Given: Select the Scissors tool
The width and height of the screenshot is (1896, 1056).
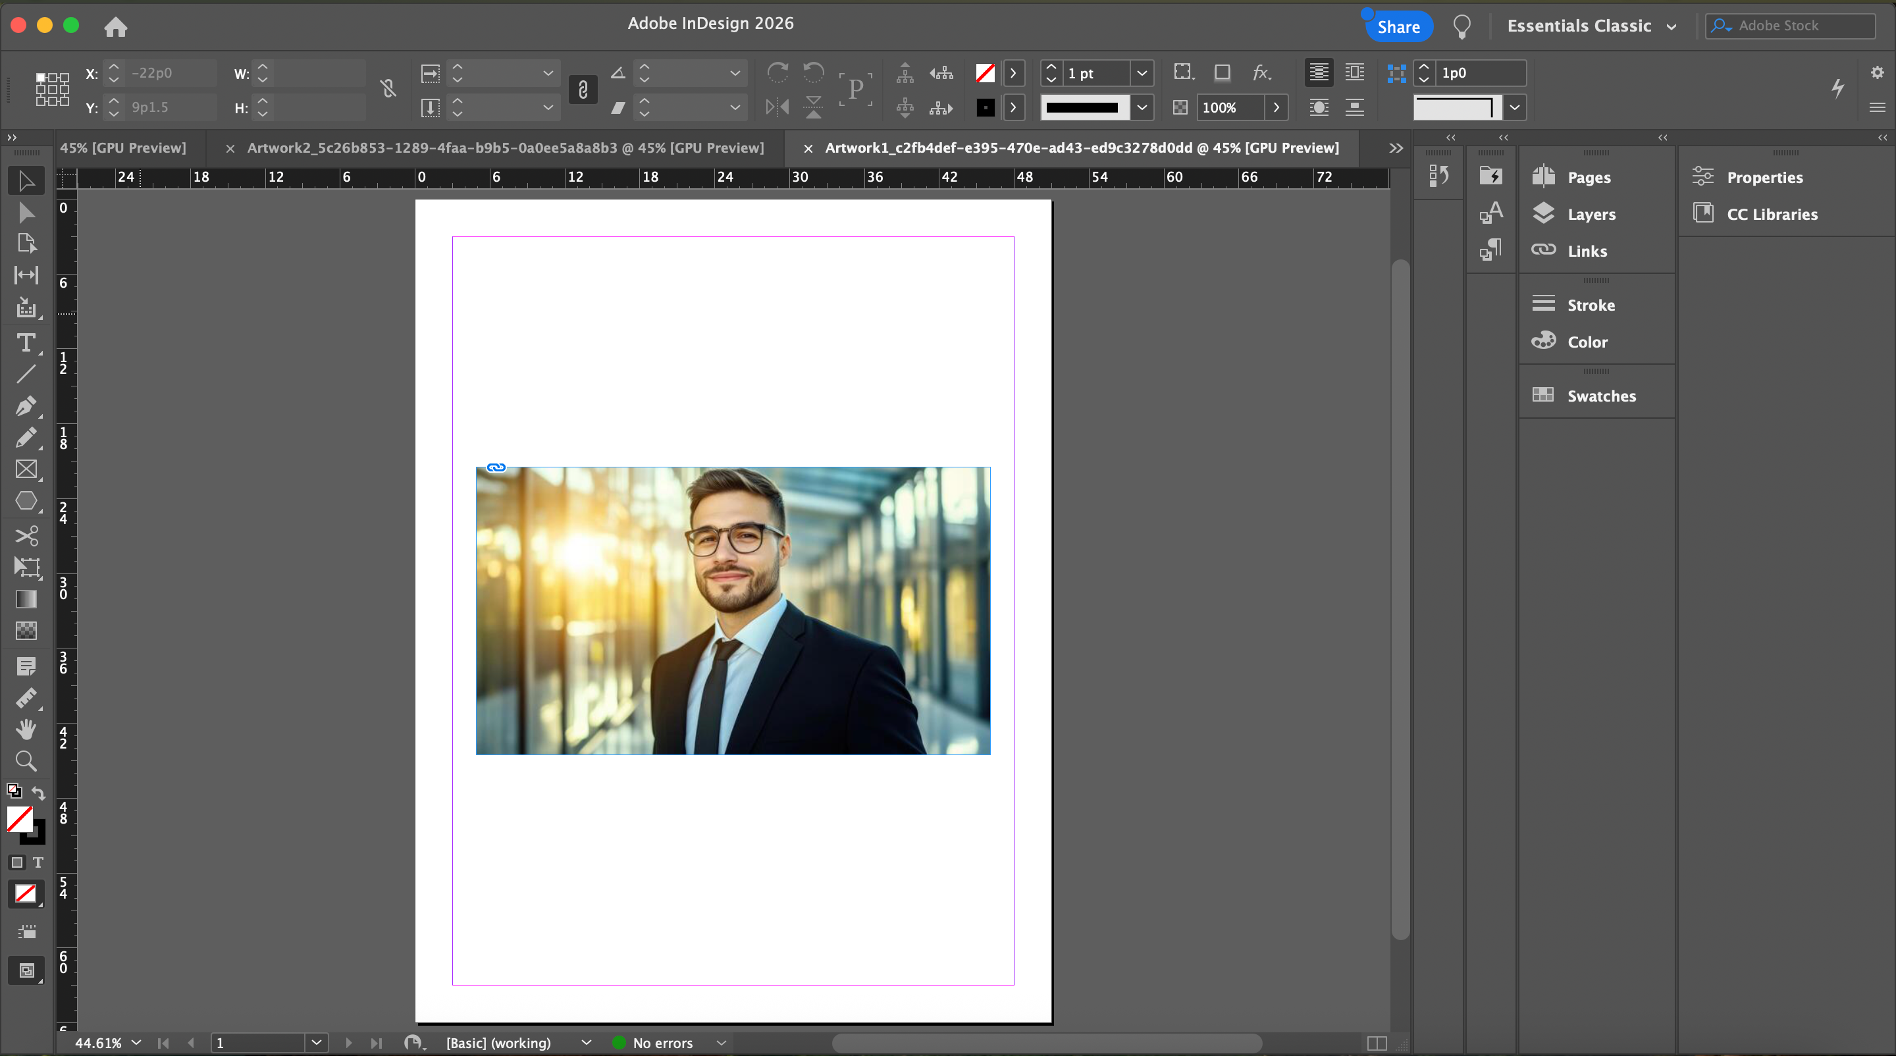Looking at the screenshot, I should [x=26, y=535].
